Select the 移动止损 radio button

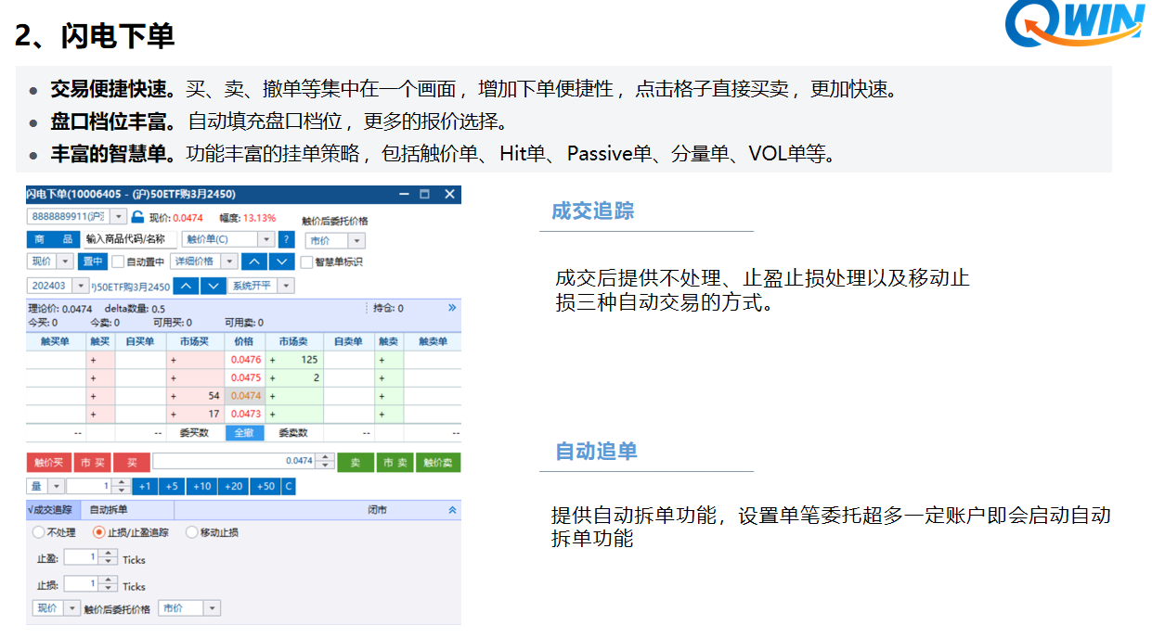(189, 531)
